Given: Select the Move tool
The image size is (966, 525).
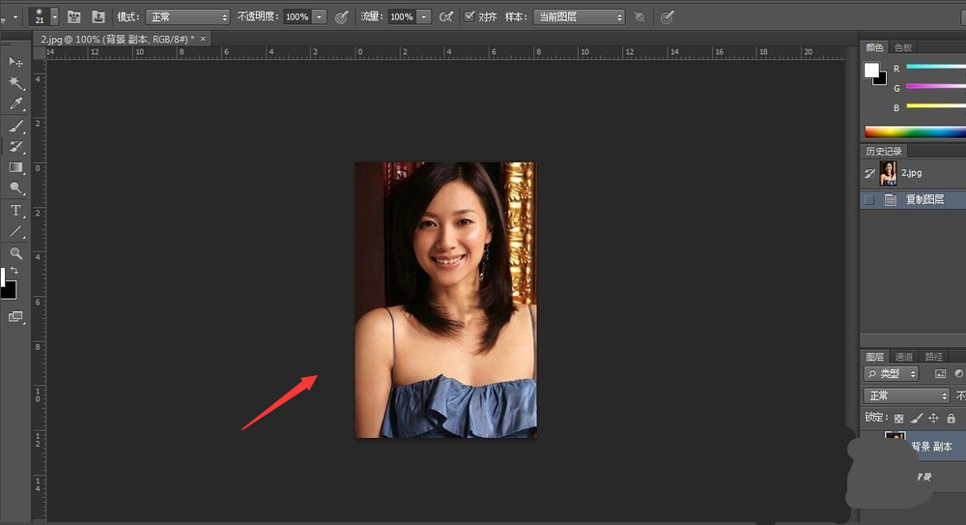Looking at the screenshot, I should 15,62.
